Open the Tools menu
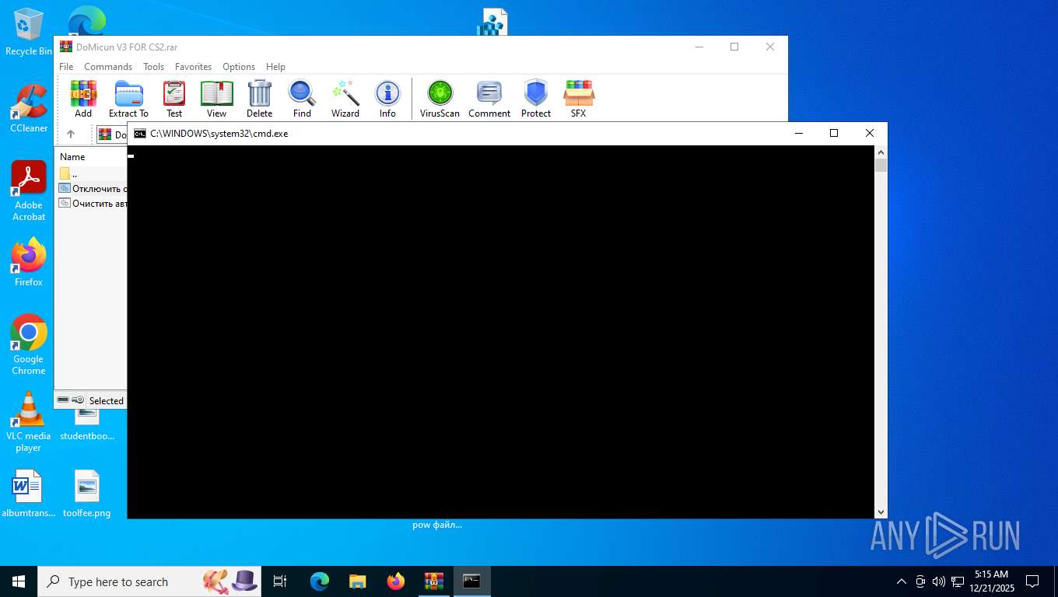The width and height of the screenshot is (1058, 597). click(153, 67)
